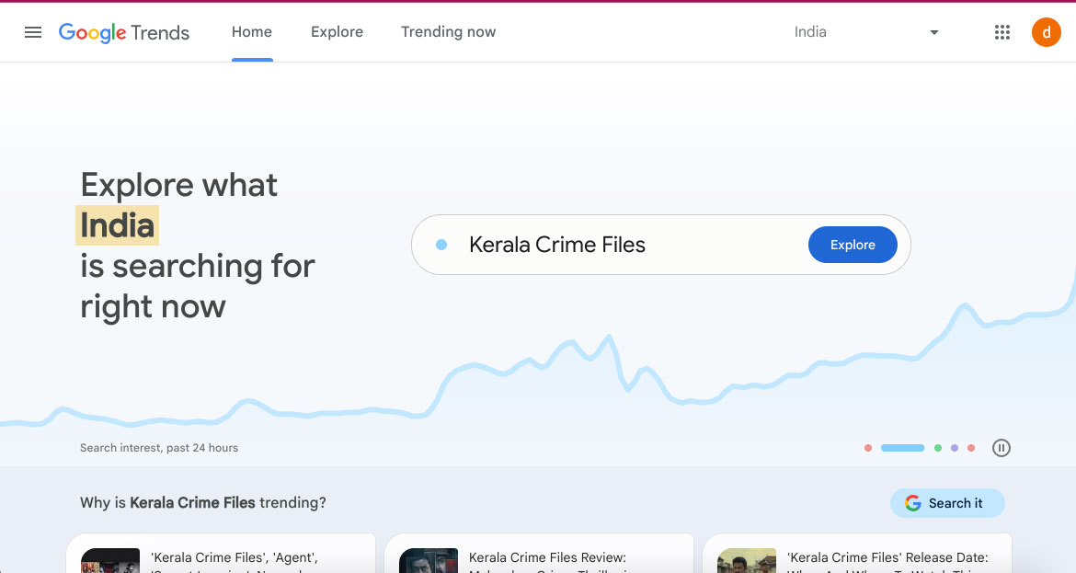Image resolution: width=1076 pixels, height=573 pixels.
Task: Select the first red carousel dot
Action: (868, 448)
